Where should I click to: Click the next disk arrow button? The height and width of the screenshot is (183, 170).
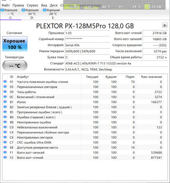click(165, 25)
